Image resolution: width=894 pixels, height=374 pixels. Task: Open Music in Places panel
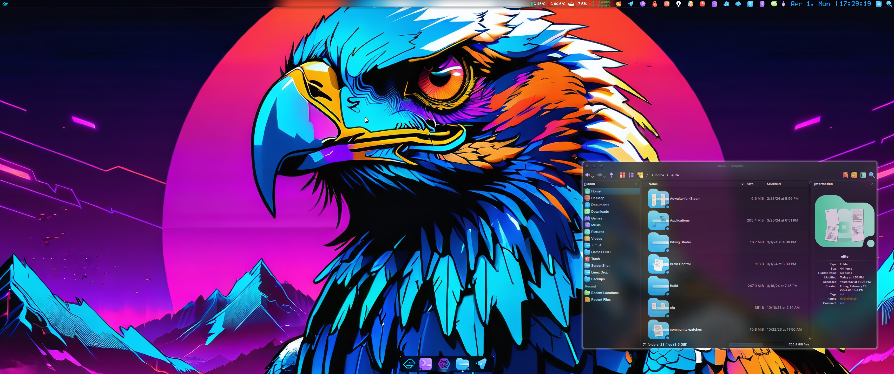pos(612,225)
